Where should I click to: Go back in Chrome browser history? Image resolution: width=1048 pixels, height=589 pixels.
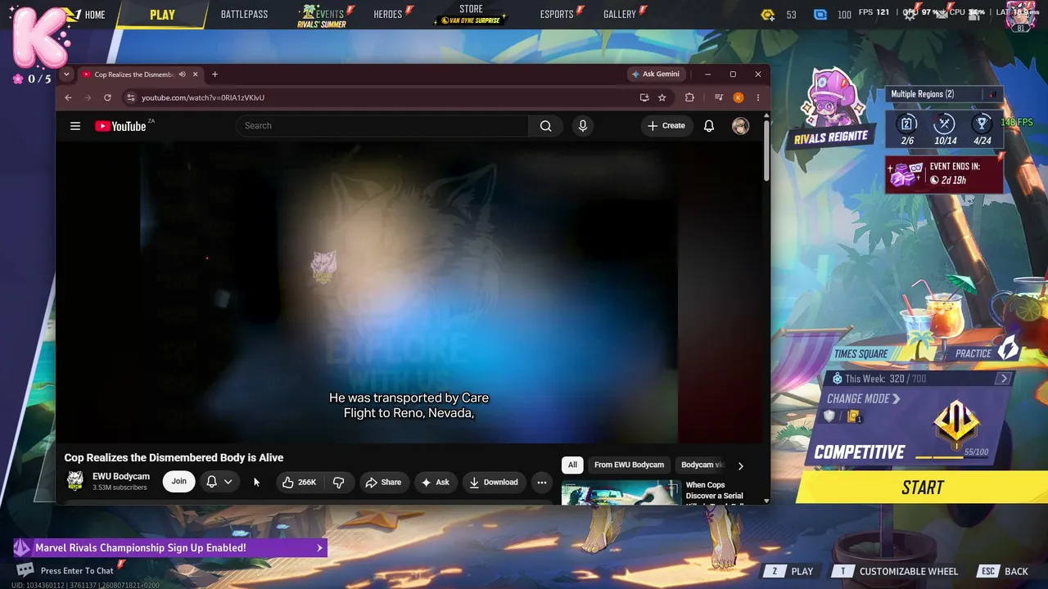[x=68, y=97]
